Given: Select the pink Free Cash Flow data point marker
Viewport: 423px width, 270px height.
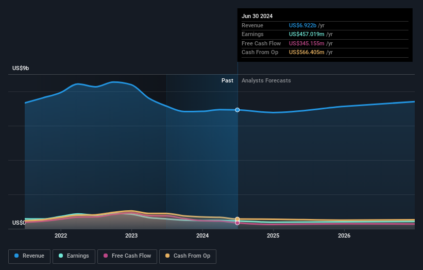Looking at the screenshot, I should 238,223.
